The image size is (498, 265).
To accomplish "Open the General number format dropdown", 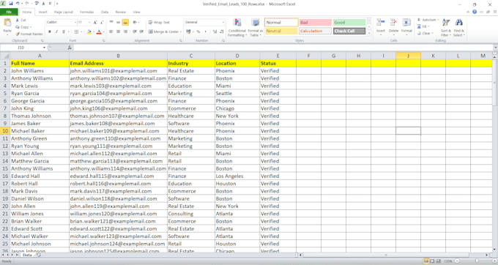I will click(223, 22).
